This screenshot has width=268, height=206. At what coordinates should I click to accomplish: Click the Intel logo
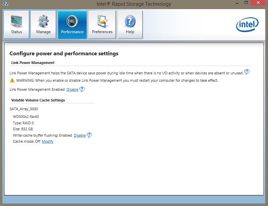click(247, 24)
